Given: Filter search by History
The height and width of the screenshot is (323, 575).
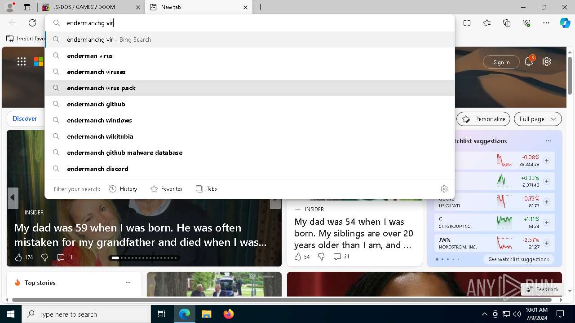Looking at the screenshot, I should click(123, 189).
